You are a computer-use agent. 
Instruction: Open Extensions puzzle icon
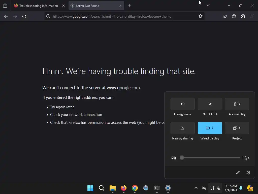point(243,16)
